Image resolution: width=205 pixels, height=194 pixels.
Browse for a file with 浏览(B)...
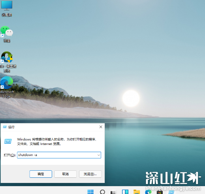click(90, 174)
